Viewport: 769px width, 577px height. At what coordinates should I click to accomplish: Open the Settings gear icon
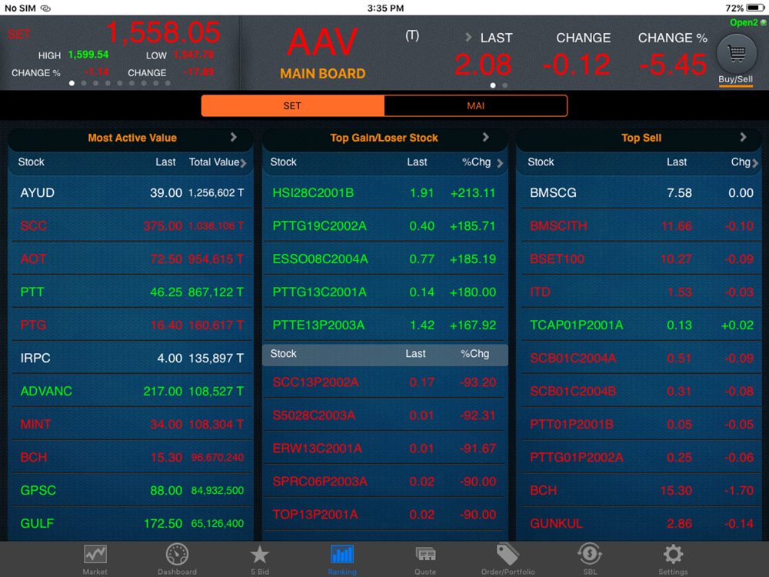click(673, 555)
